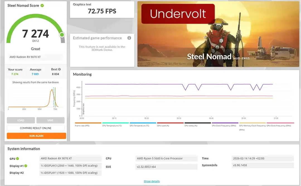Click the Average score value 7 089
The height and width of the screenshot is (186, 301).
35,74
